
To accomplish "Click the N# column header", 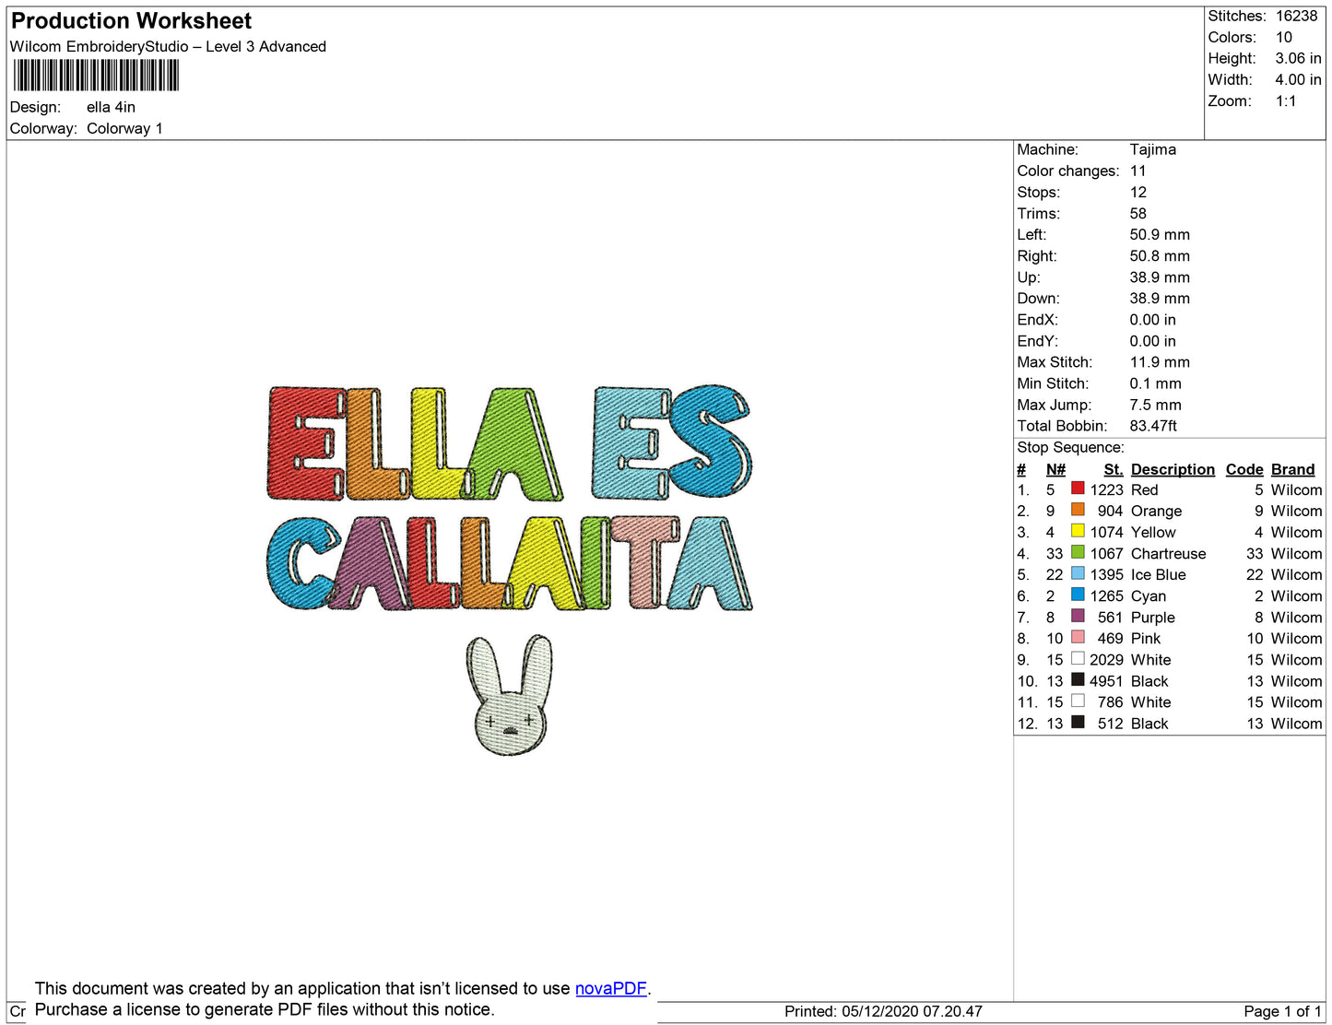I will tap(1055, 469).
